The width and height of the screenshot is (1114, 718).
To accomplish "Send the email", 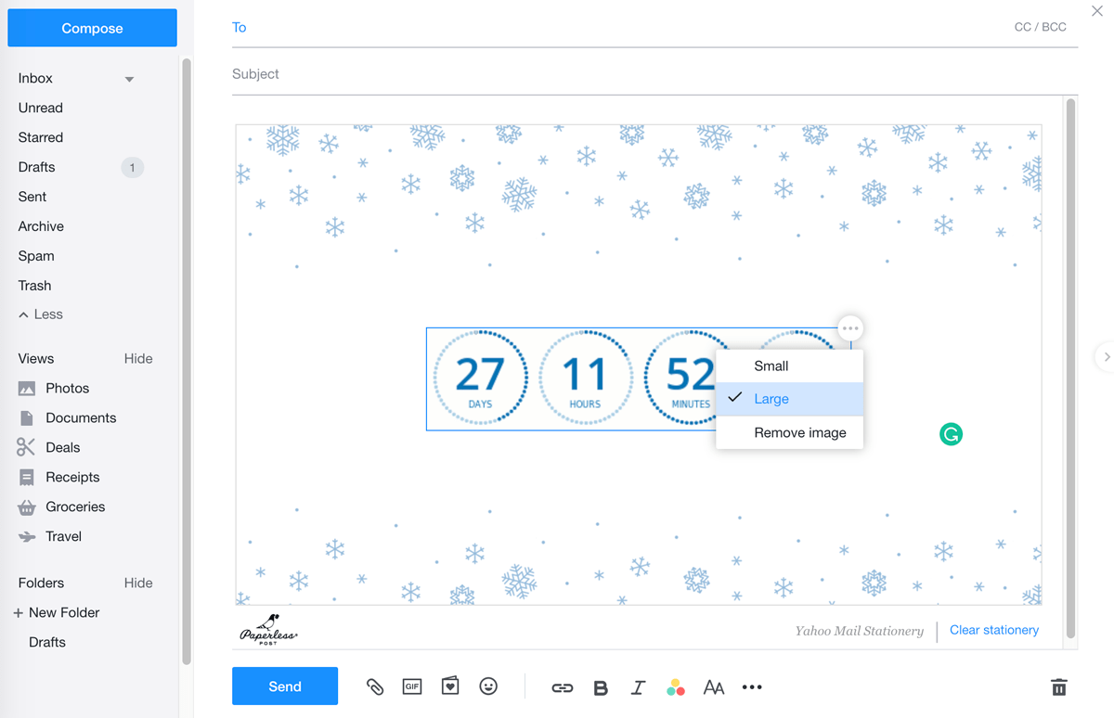I will point(285,686).
